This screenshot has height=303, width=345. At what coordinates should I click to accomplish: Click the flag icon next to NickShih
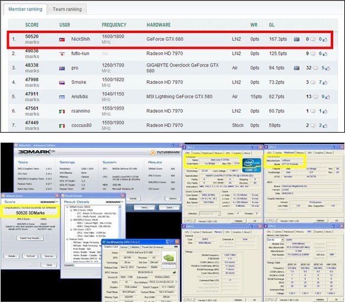[62, 39]
